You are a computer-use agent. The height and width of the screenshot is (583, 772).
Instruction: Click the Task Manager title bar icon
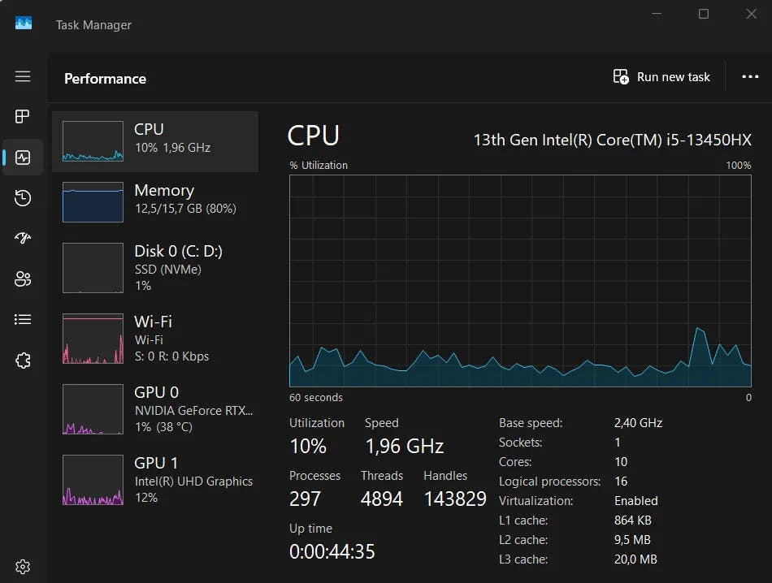24,24
